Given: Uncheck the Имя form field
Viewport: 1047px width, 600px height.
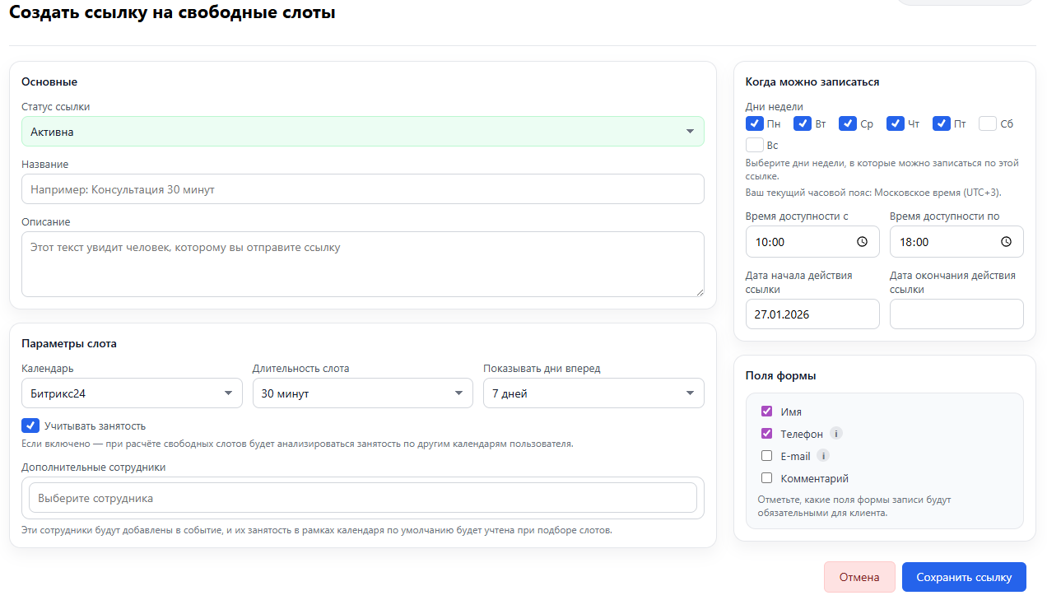Looking at the screenshot, I should pyautogui.click(x=766, y=412).
